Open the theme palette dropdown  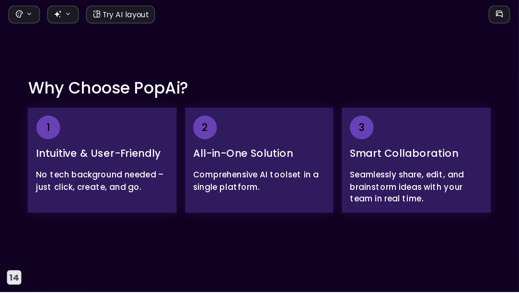coord(24,14)
